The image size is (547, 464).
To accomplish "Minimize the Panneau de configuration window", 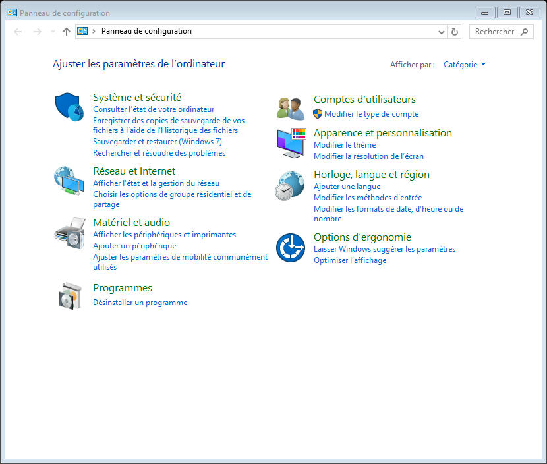I will click(484, 13).
